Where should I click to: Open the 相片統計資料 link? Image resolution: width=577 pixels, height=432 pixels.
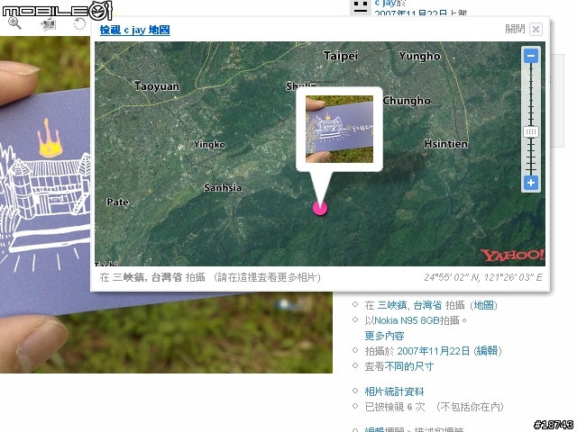click(x=394, y=391)
